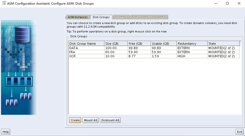Click the 60.00 size cell
Viewport: 245px width, 136px height.
116,52
